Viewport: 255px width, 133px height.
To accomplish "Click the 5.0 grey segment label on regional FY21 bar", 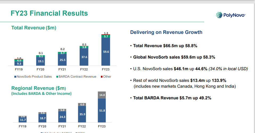I will point(63,110).
